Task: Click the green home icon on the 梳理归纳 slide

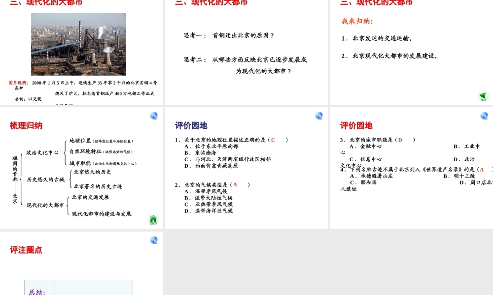Action: (153, 219)
